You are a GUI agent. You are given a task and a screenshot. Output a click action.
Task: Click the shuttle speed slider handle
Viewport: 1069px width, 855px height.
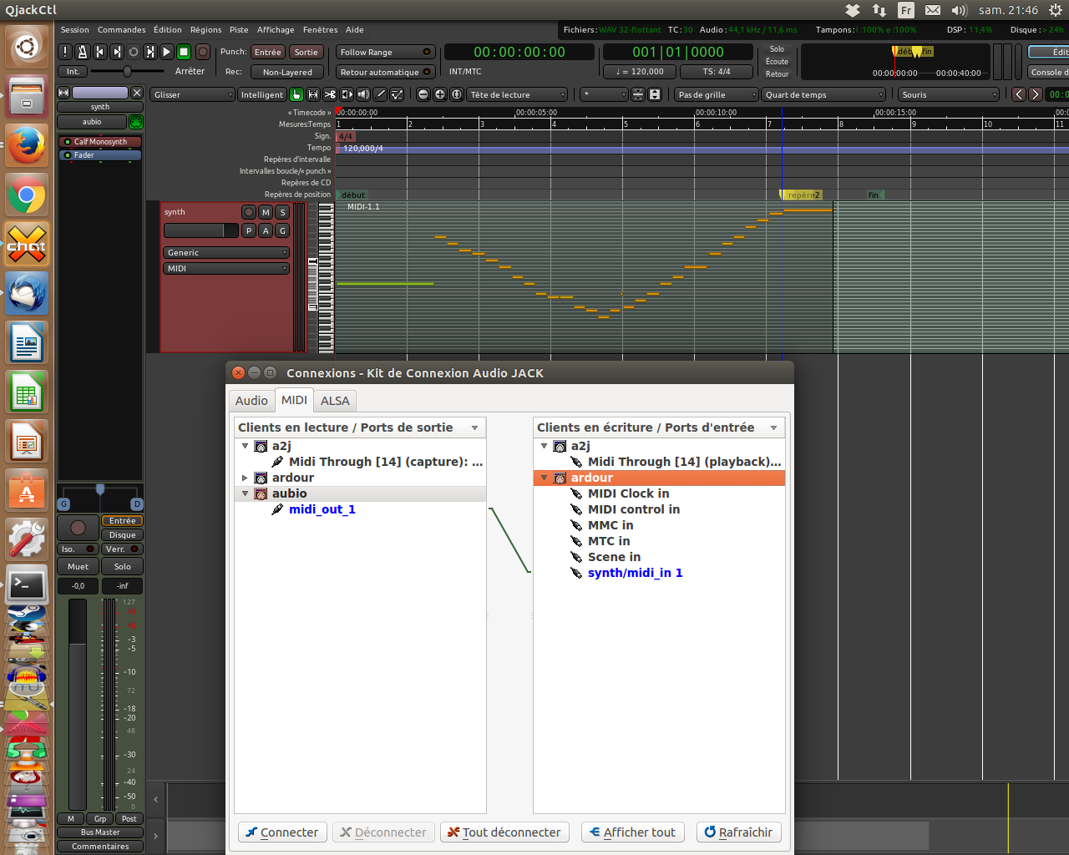(x=127, y=72)
